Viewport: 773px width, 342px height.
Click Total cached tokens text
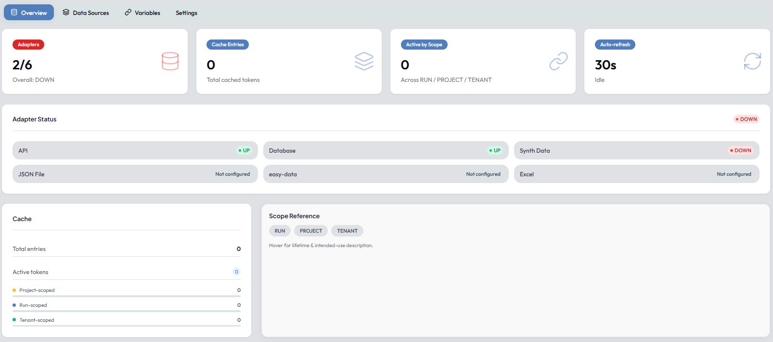(x=233, y=80)
